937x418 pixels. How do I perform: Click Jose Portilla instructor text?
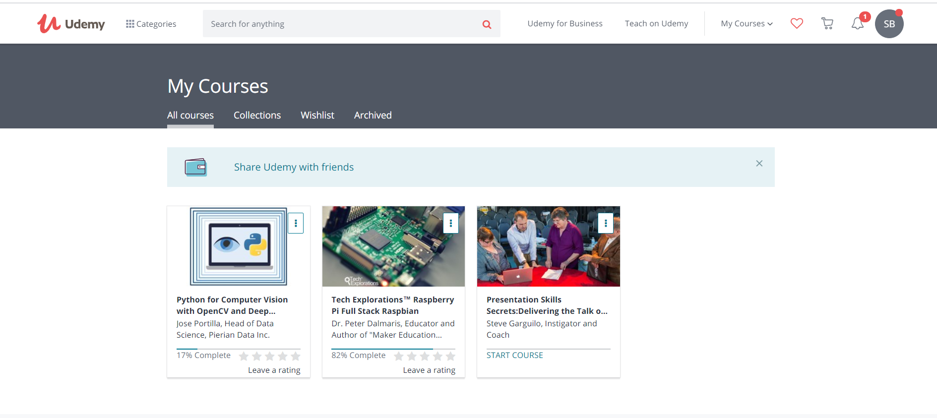tap(225, 329)
